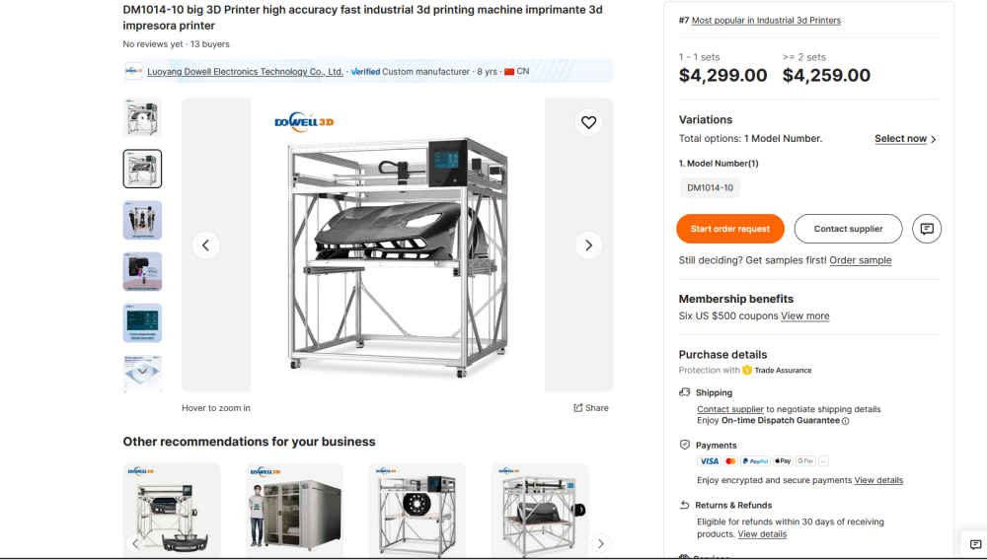Screen dimensions: 987x559
Task: Go to previous product image arrow
Action: pyautogui.click(x=205, y=245)
